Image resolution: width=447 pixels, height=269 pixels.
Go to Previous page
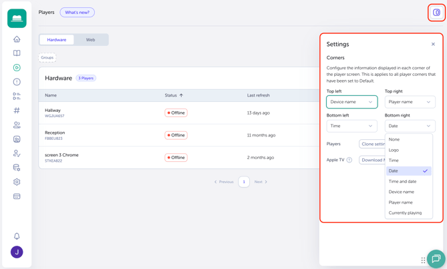point(224,182)
